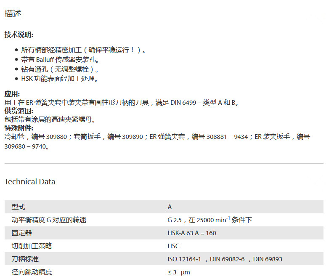Click the 冷却管 编号 309880 text
The width and height of the screenshot is (326, 279).
tap(35, 137)
